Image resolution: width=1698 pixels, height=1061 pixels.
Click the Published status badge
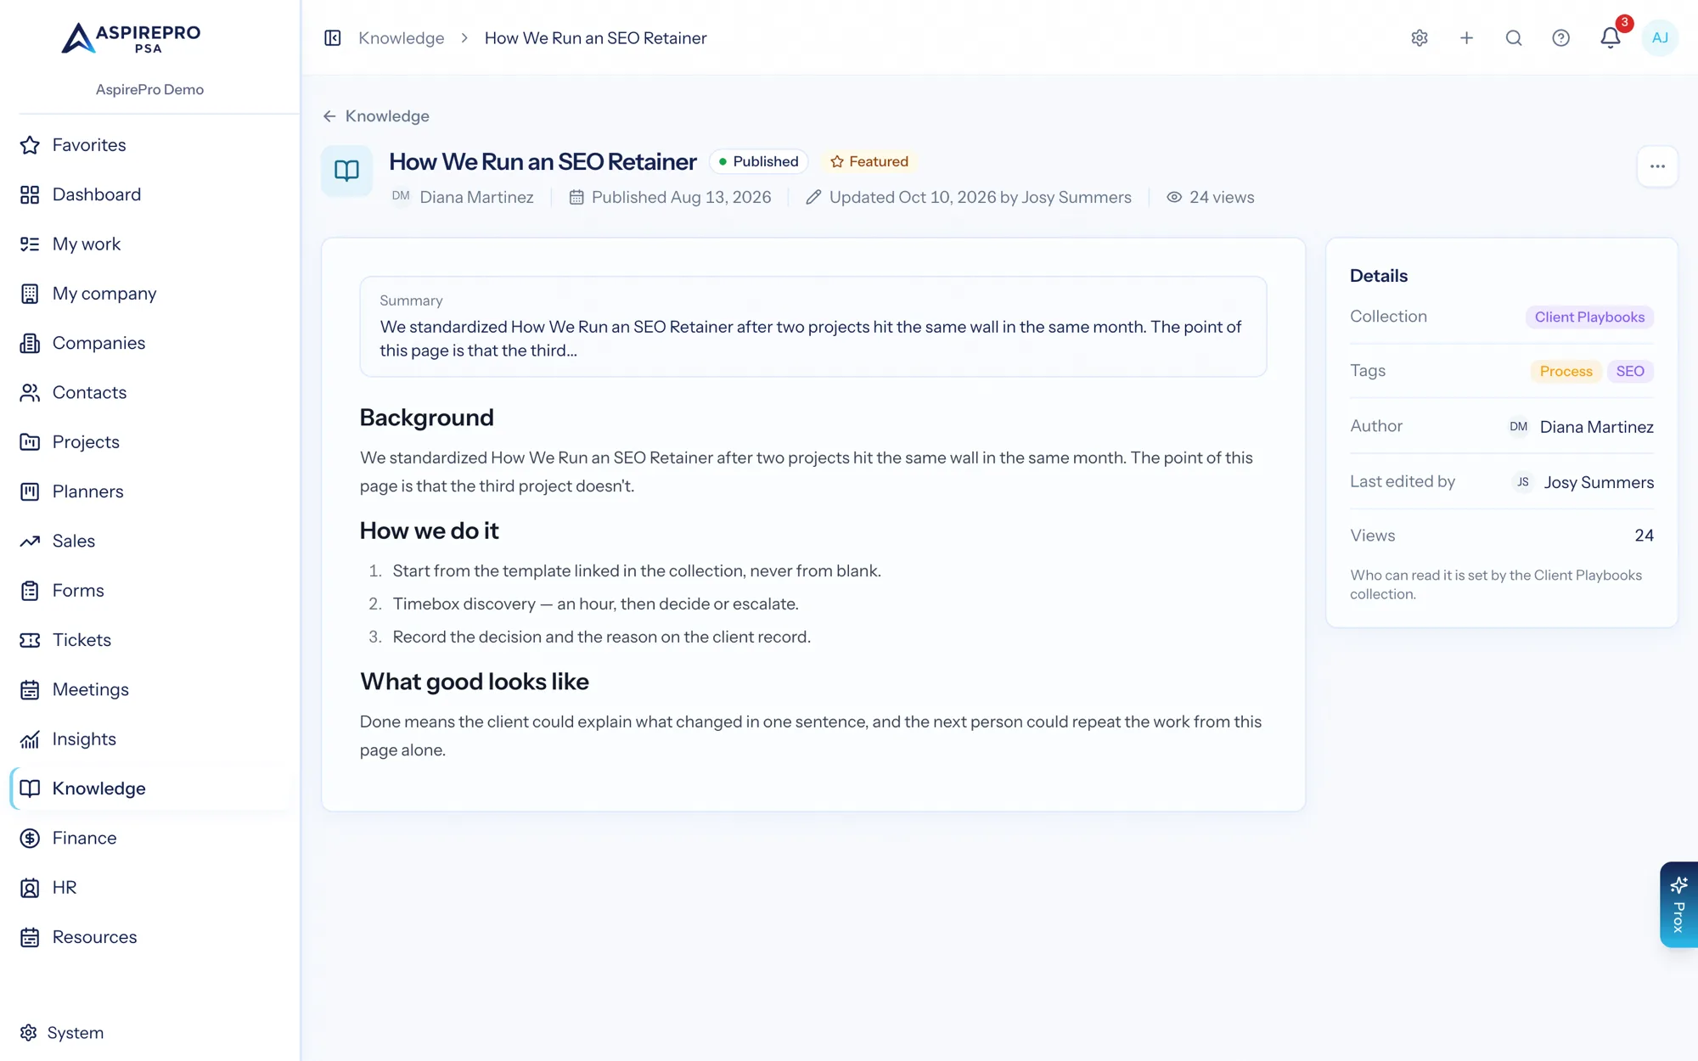(758, 161)
